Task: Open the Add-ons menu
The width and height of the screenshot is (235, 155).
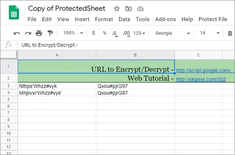Action: click(166, 19)
